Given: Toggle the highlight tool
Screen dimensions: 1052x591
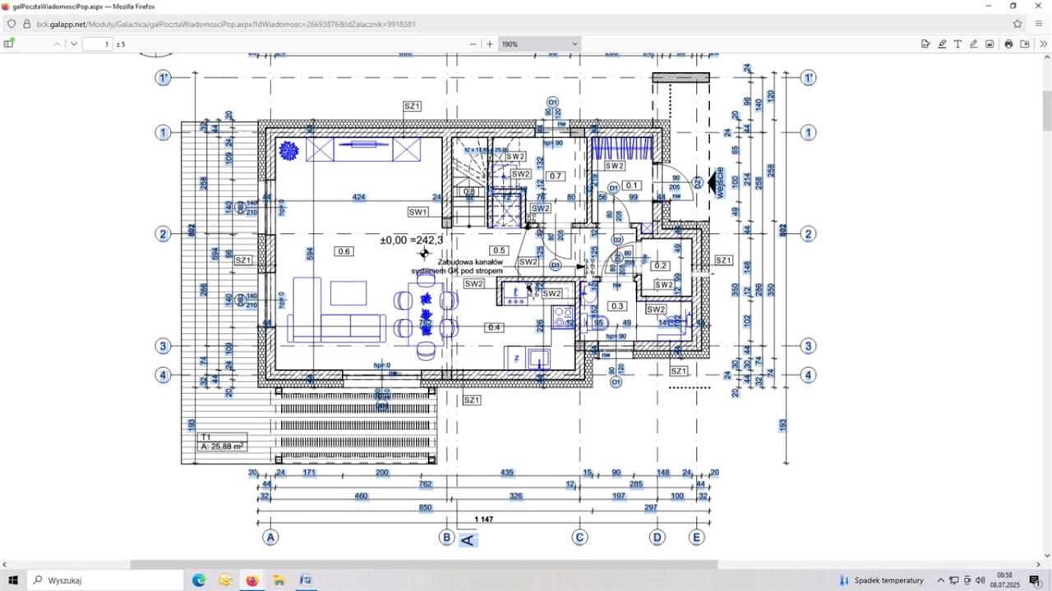Looking at the screenshot, I should 942,44.
